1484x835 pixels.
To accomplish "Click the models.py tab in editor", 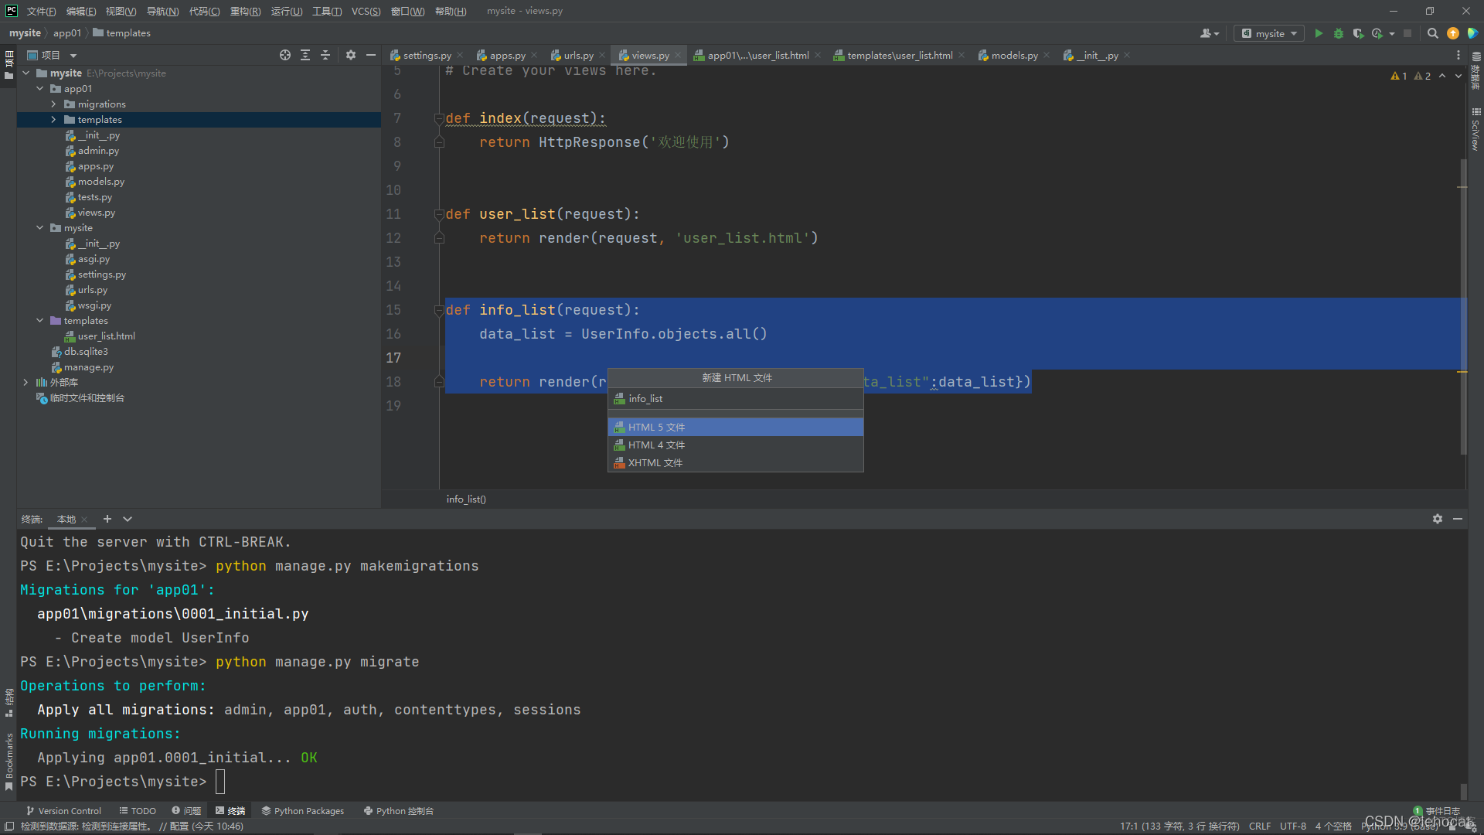I will pyautogui.click(x=1011, y=55).
